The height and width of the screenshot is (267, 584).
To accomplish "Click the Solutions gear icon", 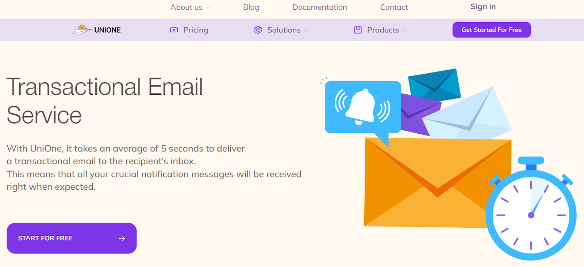I will pos(258,30).
